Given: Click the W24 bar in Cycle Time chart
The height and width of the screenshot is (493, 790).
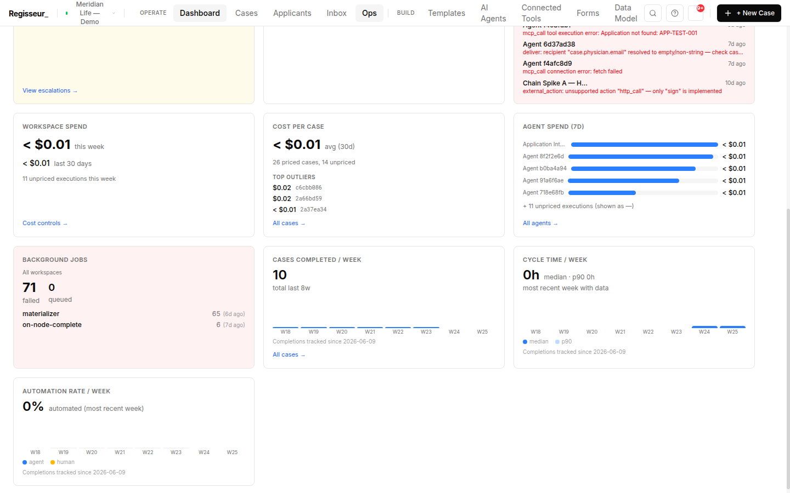Looking at the screenshot, I should (x=704, y=327).
